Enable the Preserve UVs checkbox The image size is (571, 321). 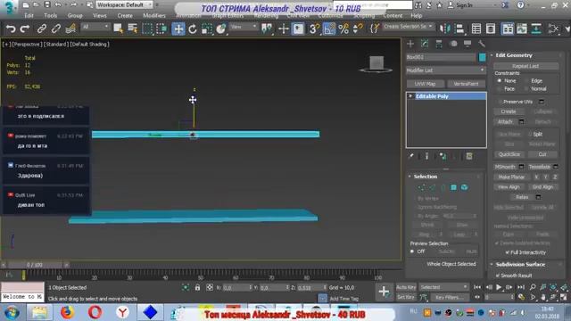pos(500,102)
